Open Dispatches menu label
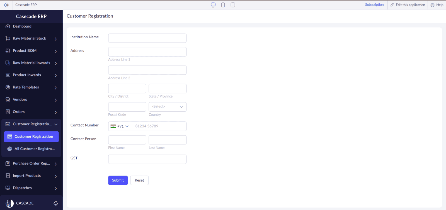 pyautogui.click(x=22, y=188)
